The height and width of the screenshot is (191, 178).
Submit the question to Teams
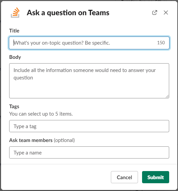coord(156,177)
